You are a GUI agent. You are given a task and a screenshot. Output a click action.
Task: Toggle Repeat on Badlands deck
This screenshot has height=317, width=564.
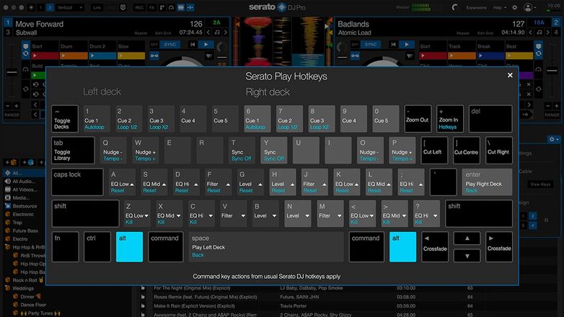pos(463,33)
